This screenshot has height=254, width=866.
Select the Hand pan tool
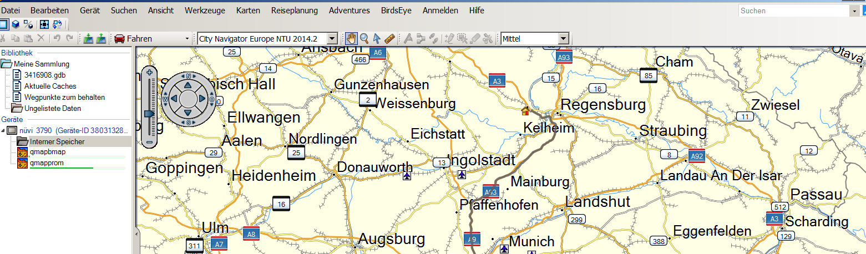pyautogui.click(x=351, y=38)
